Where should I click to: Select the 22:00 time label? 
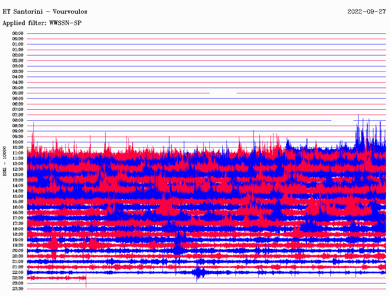(x=18, y=272)
